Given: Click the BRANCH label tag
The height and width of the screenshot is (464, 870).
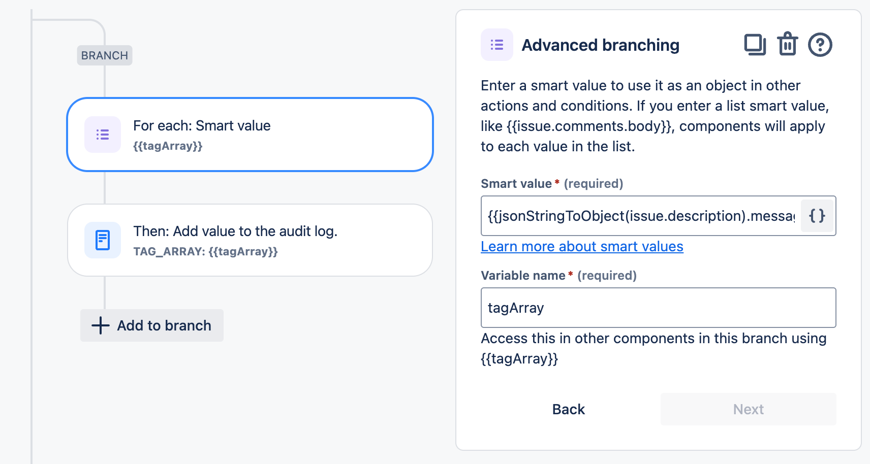Looking at the screenshot, I should [104, 55].
